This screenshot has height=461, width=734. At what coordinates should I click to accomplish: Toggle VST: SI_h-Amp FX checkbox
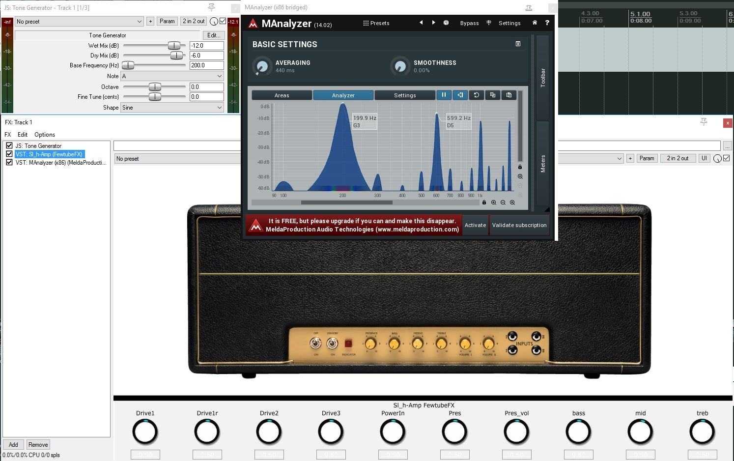point(9,154)
